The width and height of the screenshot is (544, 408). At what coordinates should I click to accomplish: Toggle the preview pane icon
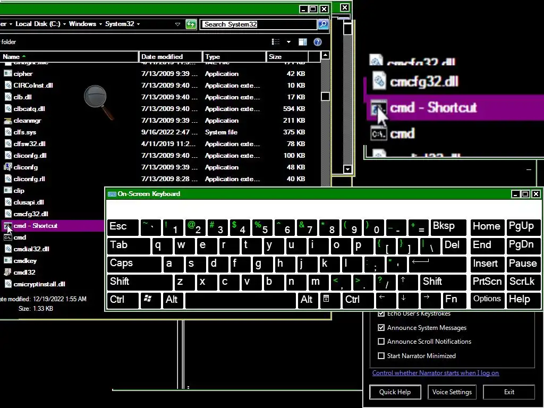[x=302, y=42]
